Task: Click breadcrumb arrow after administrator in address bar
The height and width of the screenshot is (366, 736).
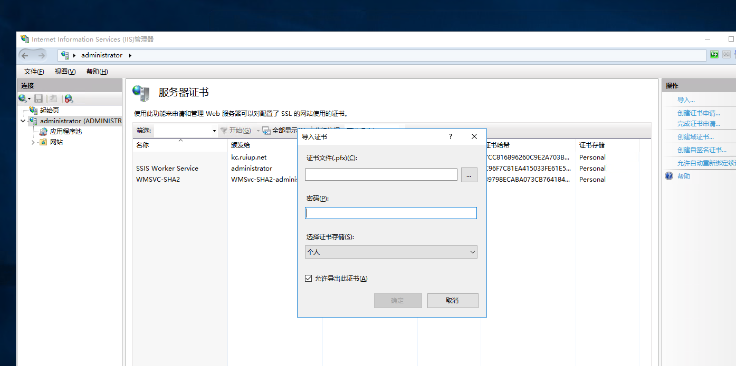Action: point(130,55)
